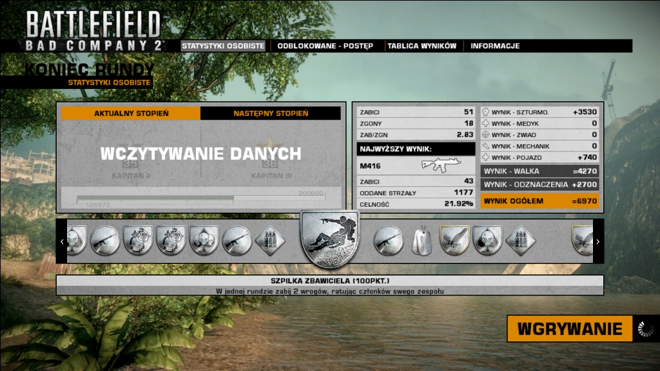This screenshot has height=371, width=660.
Task: Select the NASTĘPNY STOPIEŃ header
Action: [271, 113]
